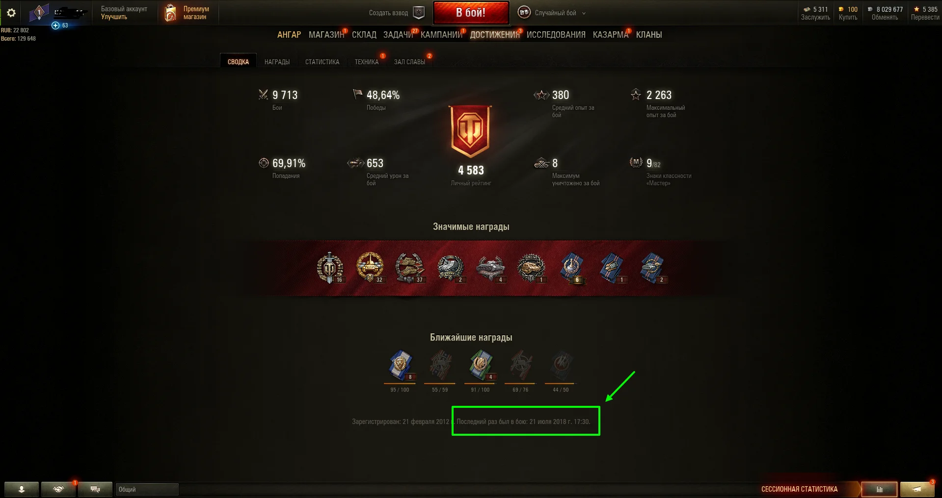The width and height of the screenshot is (942, 498).
Task: Open the handshake referral icon
Action: click(58, 489)
